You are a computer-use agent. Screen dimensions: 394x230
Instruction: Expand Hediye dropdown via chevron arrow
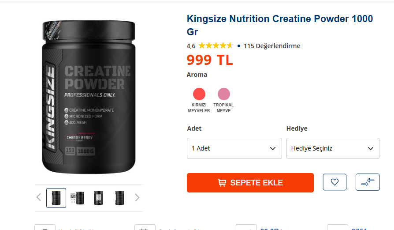tap(370, 148)
